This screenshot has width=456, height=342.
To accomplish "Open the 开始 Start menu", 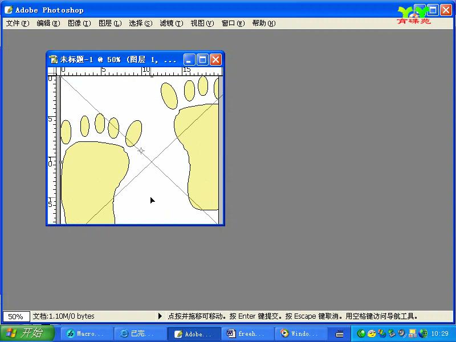I will pos(27,333).
